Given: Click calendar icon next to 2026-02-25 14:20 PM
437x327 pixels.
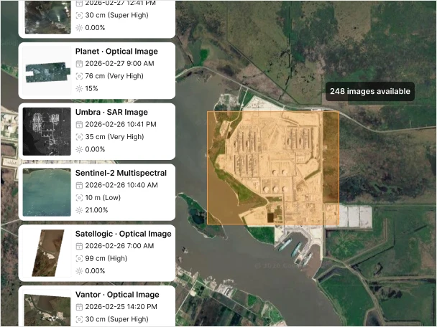Looking at the screenshot, I should click(x=79, y=307).
